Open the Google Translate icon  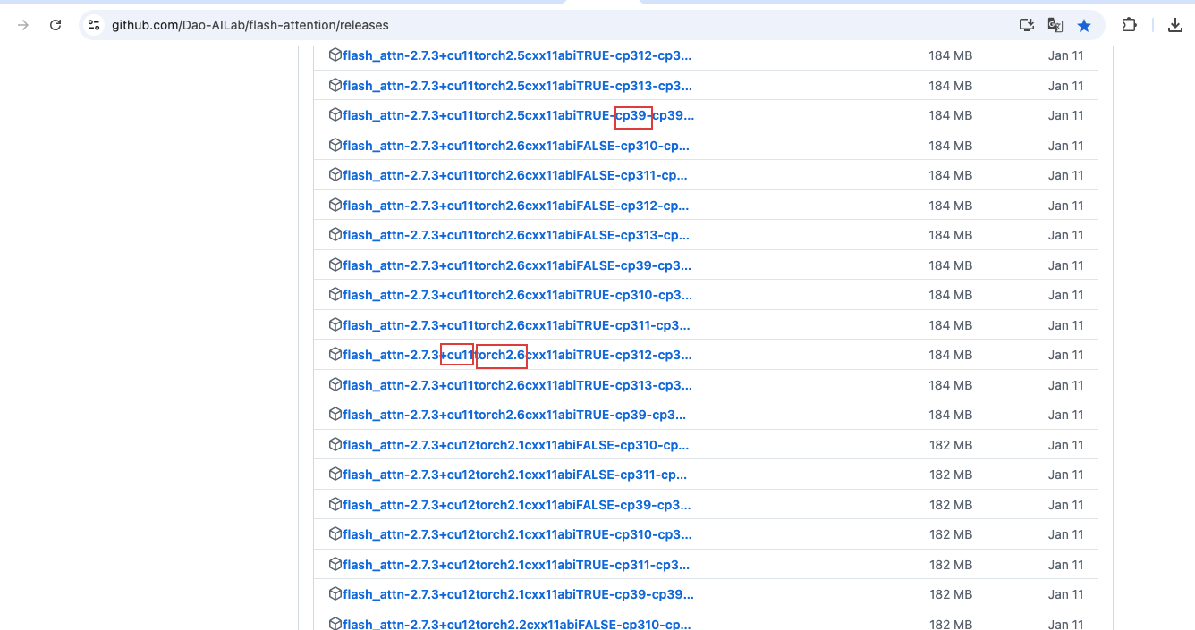(x=1055, y=25)
